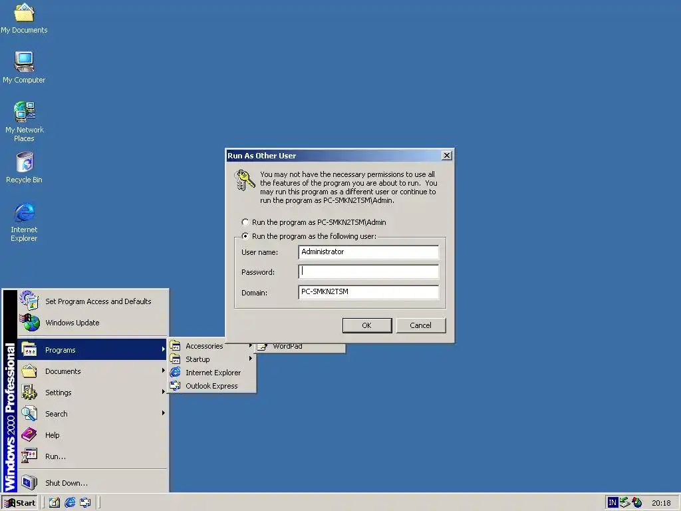
Task: Choose Run... from Start menu
Action: (92, 456)
